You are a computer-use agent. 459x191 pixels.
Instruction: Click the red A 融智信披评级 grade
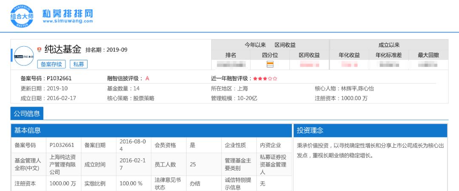pos(147,79)
